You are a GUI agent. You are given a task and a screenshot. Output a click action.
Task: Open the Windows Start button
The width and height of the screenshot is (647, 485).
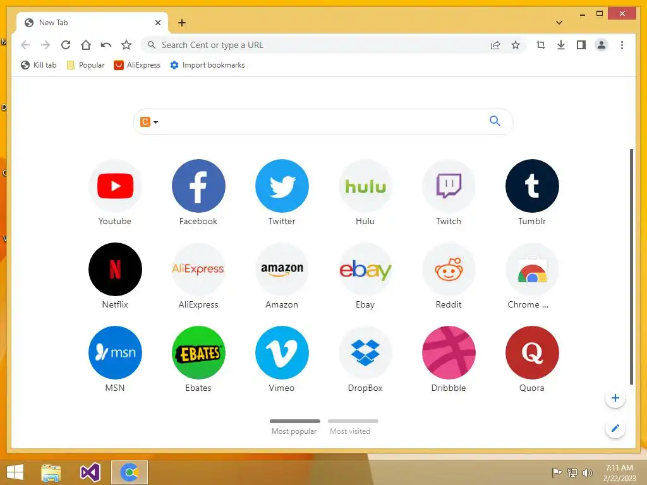15,472
